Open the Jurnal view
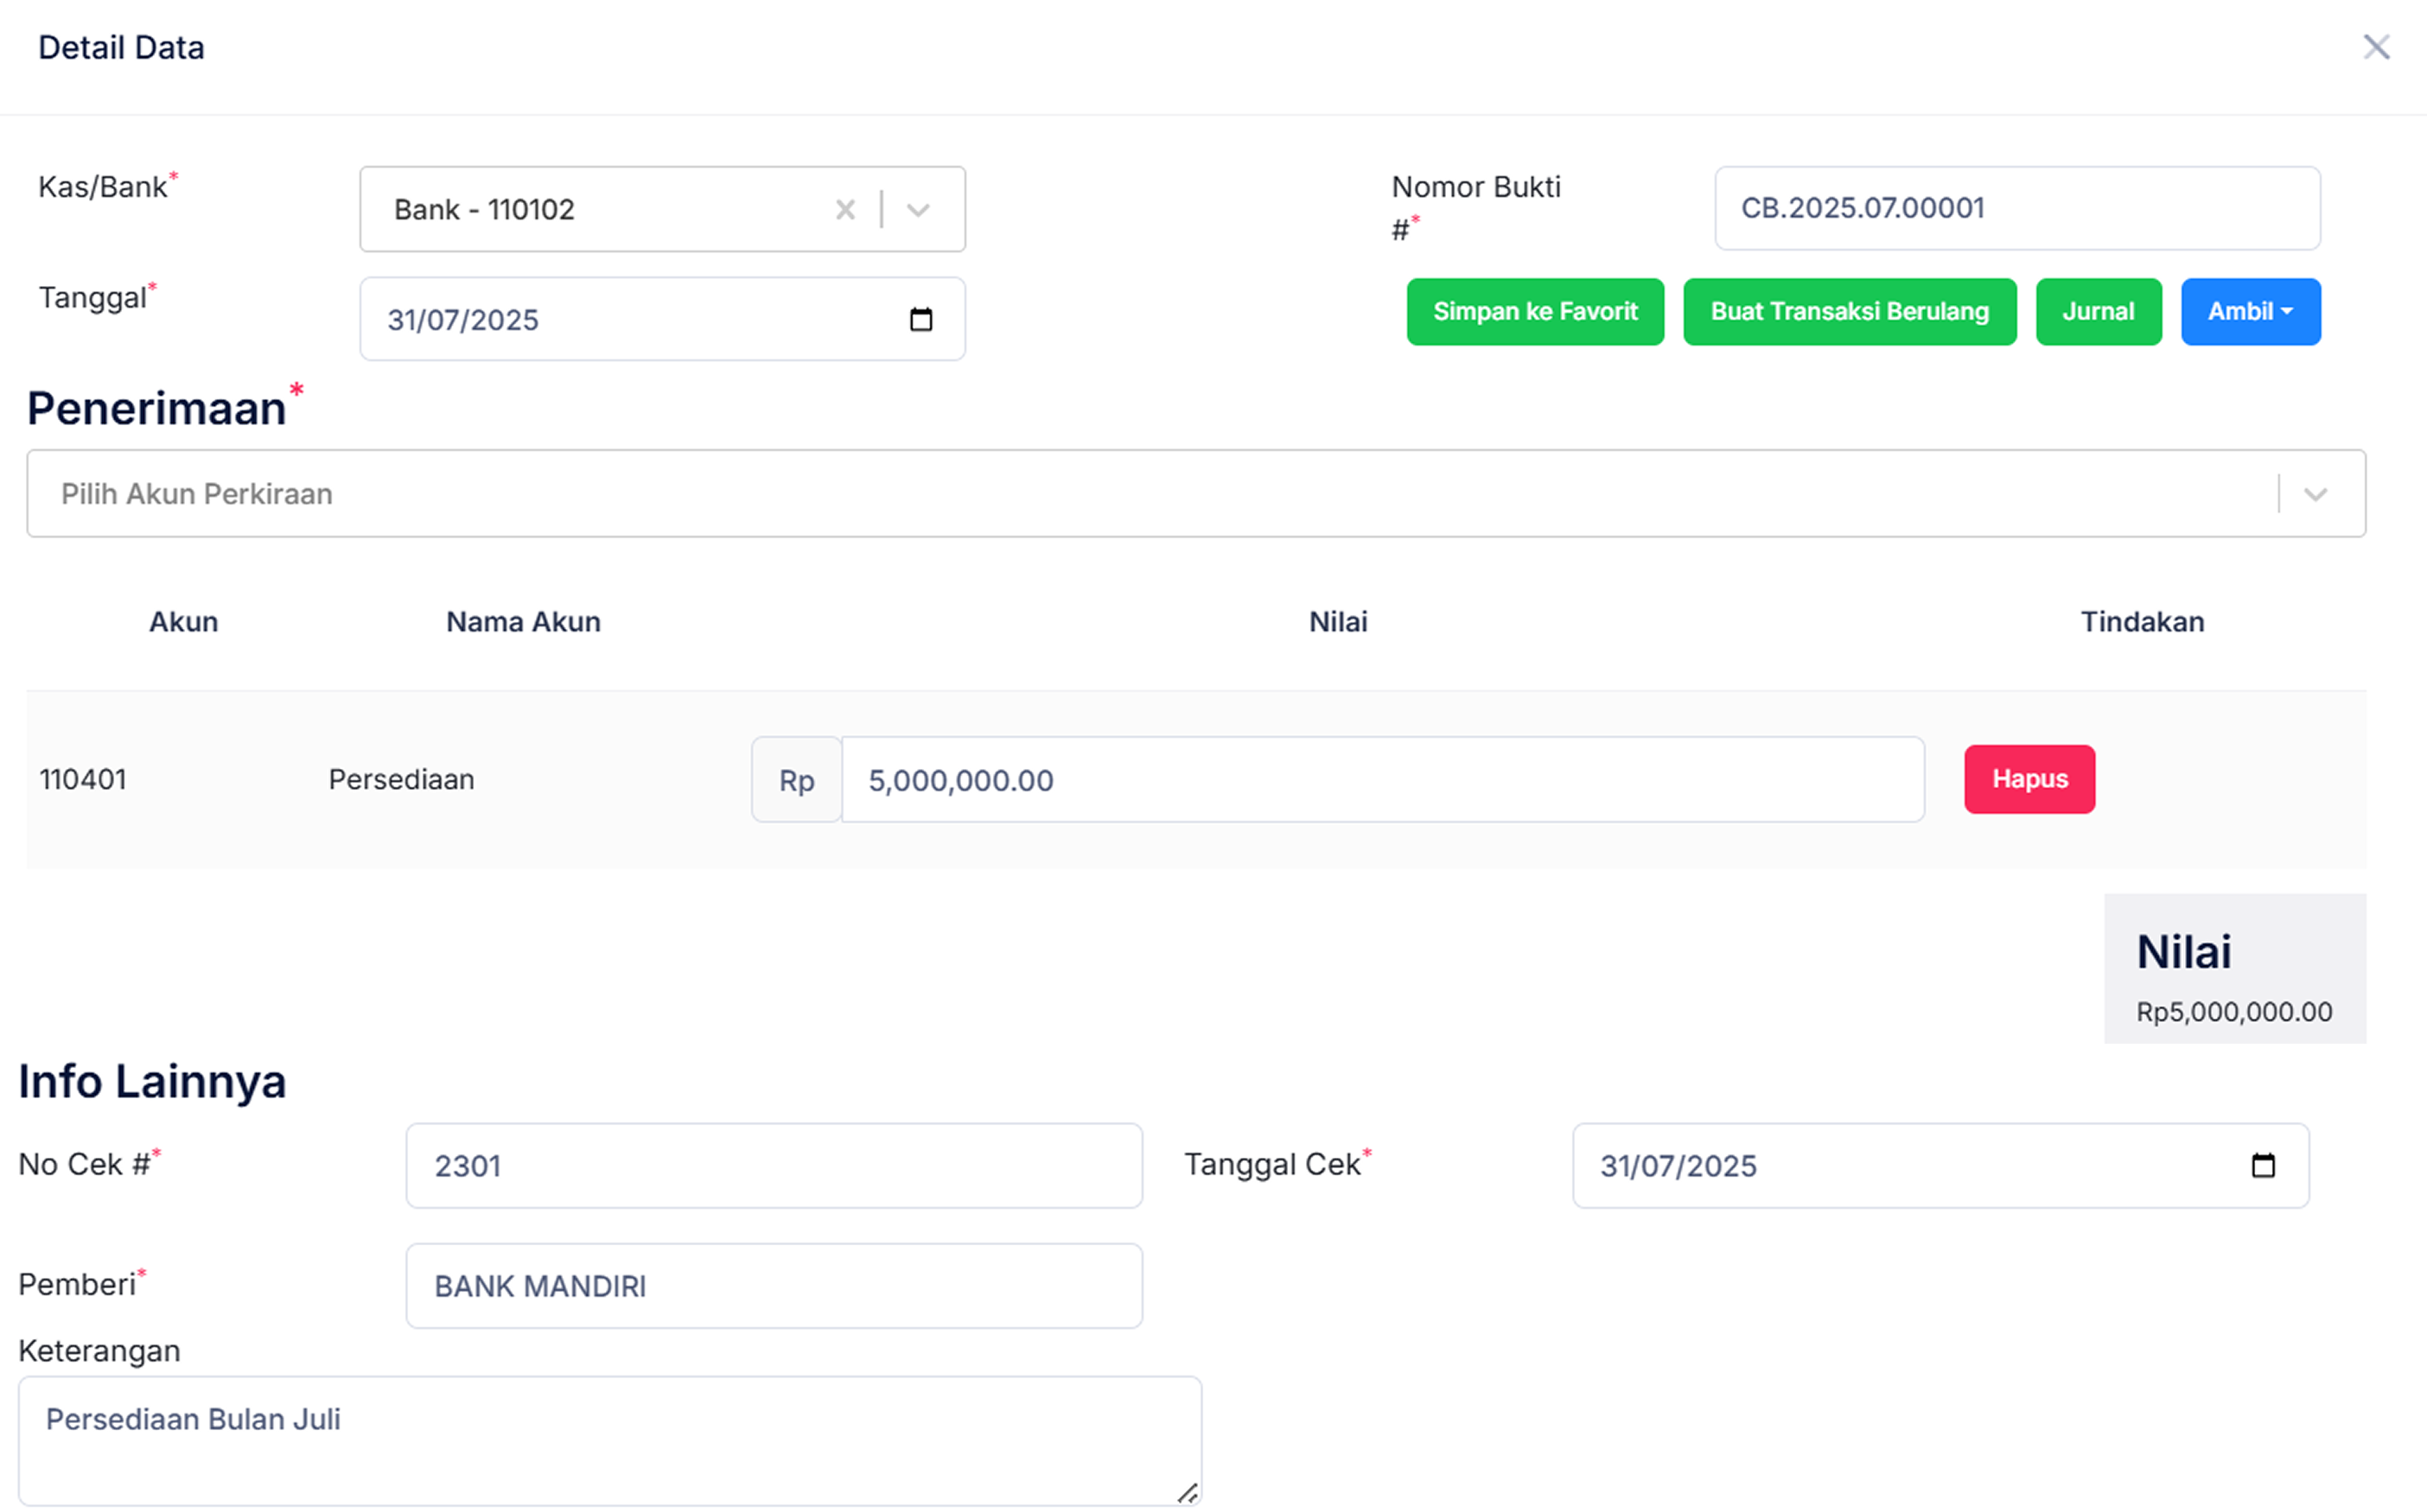Screen dimensions: 2427x1512 pyautogui.click(x=2098, y=312)
